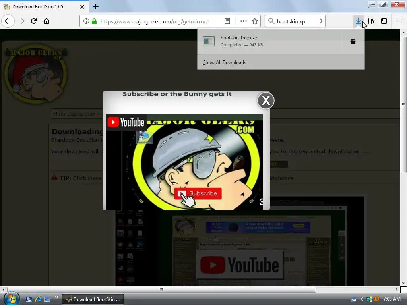The height and width of the screenshot is (305, 407).
Task: Click the red Subscribe button
Action: coord(198,193)
